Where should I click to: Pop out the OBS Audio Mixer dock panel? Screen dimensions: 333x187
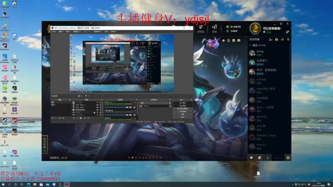point(137,100)
